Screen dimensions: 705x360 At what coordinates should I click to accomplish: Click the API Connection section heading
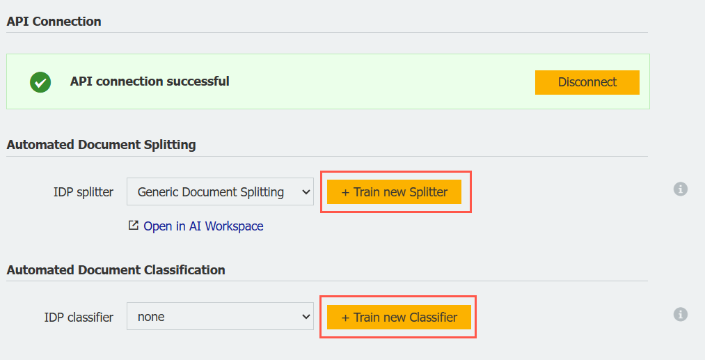pos(54,22)
